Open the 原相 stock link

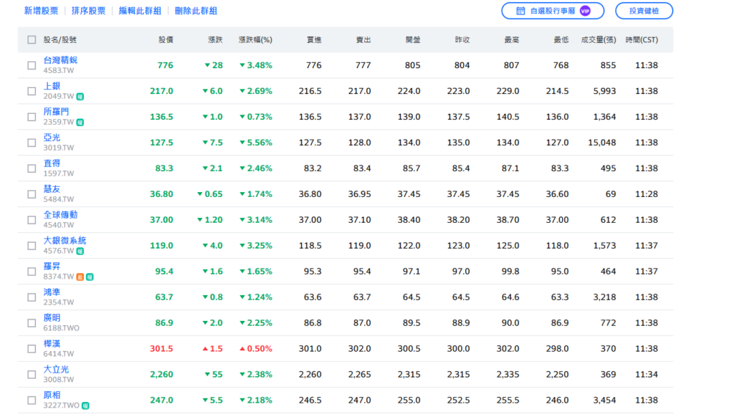click(52, 395)
